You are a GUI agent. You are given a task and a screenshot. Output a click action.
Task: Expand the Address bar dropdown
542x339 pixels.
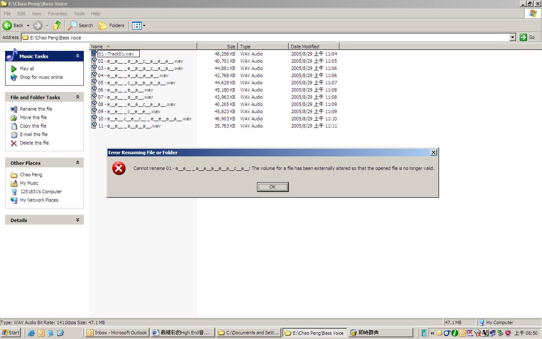coord(512,37)
